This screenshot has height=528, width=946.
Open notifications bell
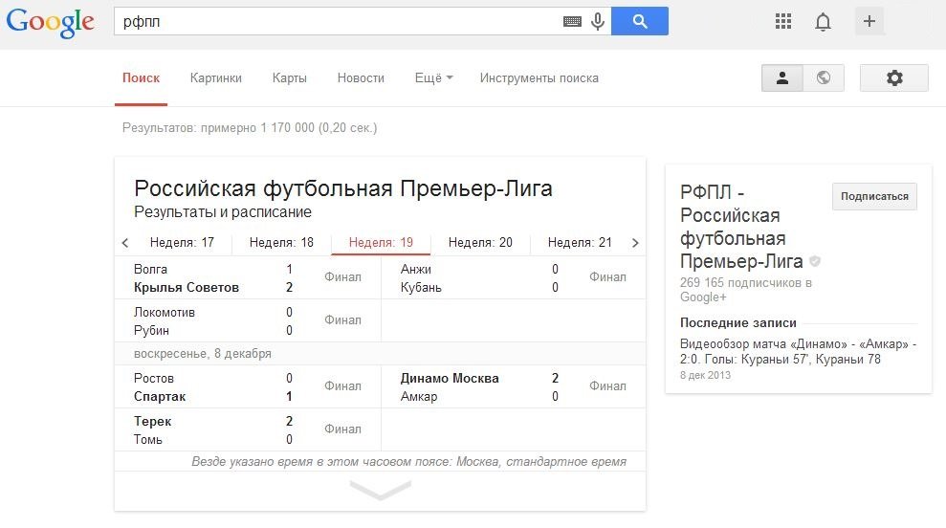tap(823, 22)
